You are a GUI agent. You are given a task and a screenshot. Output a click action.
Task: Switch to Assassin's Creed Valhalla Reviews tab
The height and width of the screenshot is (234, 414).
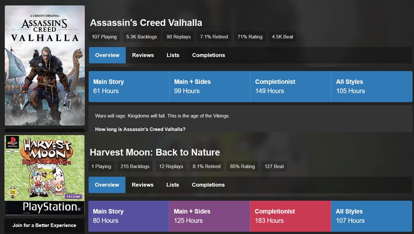[x=143, y=55]
